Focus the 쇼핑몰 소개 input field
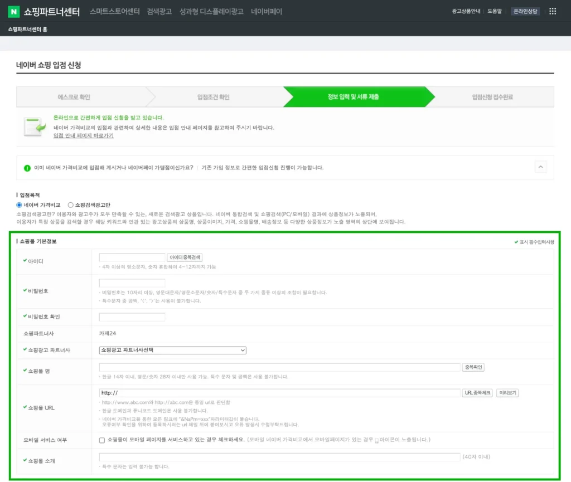Image resolution: width=571 pixels, height=482 pixels. 279,457
